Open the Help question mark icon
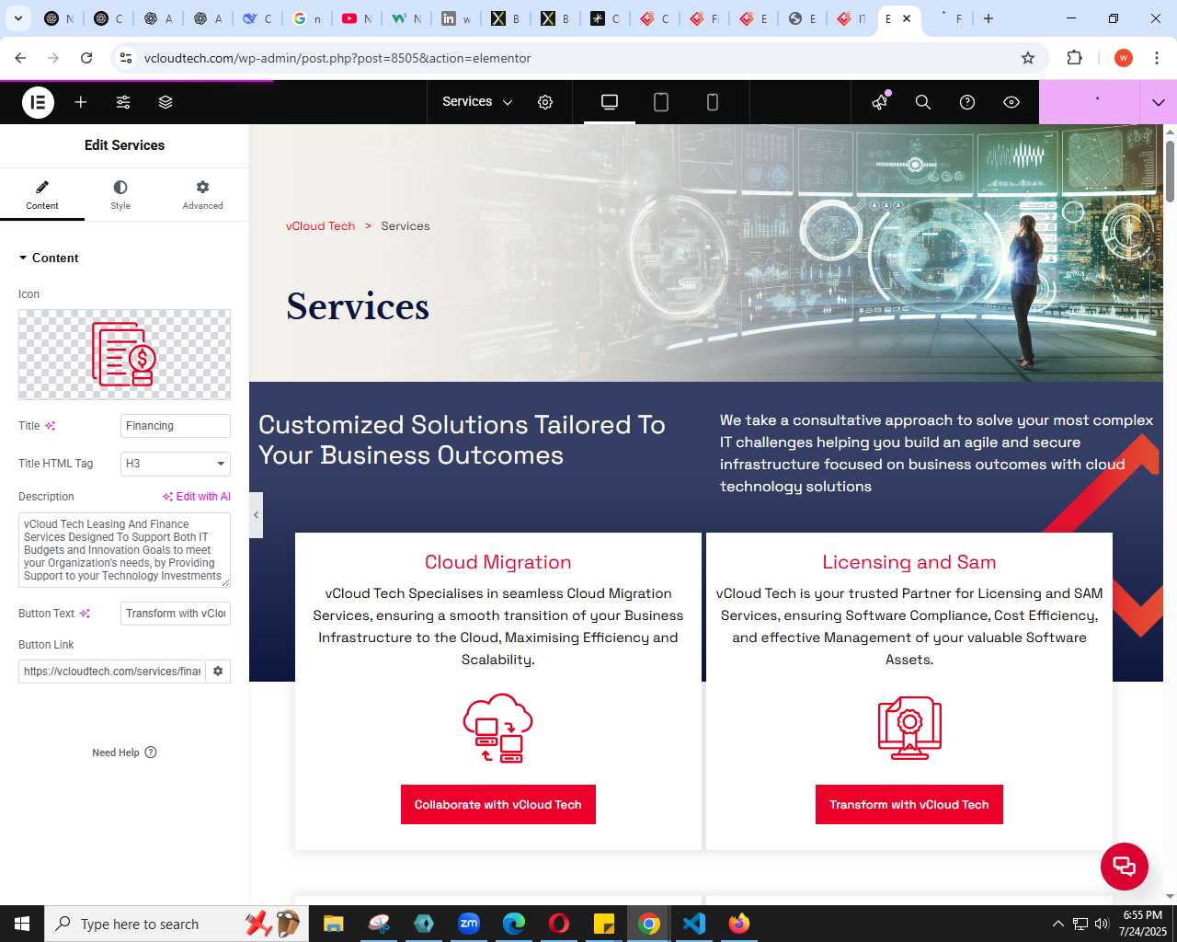This screenshot has height=942, width=1177. 967,102
